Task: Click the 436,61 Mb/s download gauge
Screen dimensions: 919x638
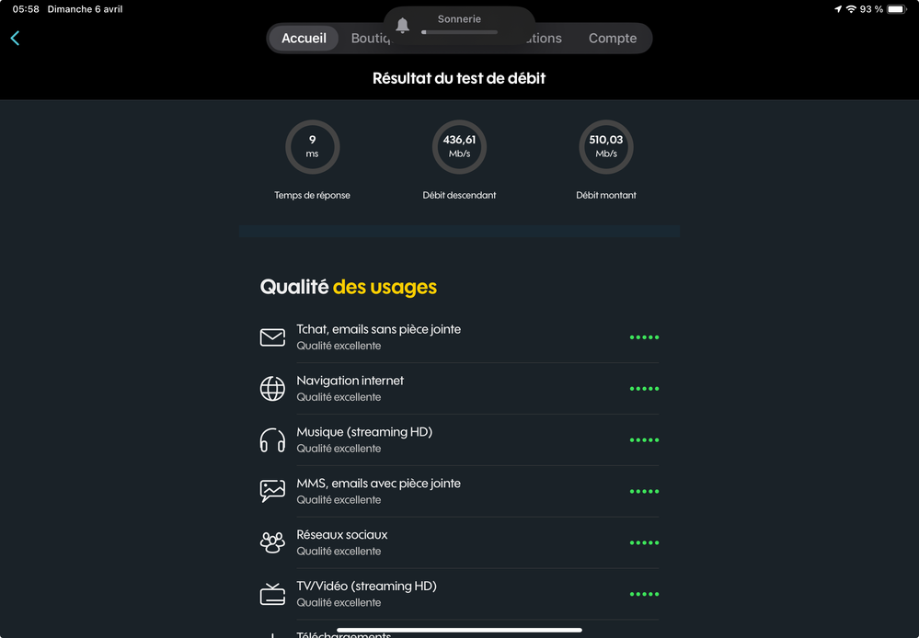Action: (x=459, y=147)
